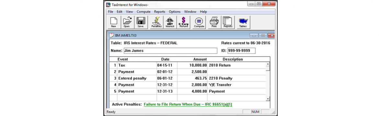Click the event list scroll down arrow
This screenshot has width=379, height=116.
click(268, 99)
